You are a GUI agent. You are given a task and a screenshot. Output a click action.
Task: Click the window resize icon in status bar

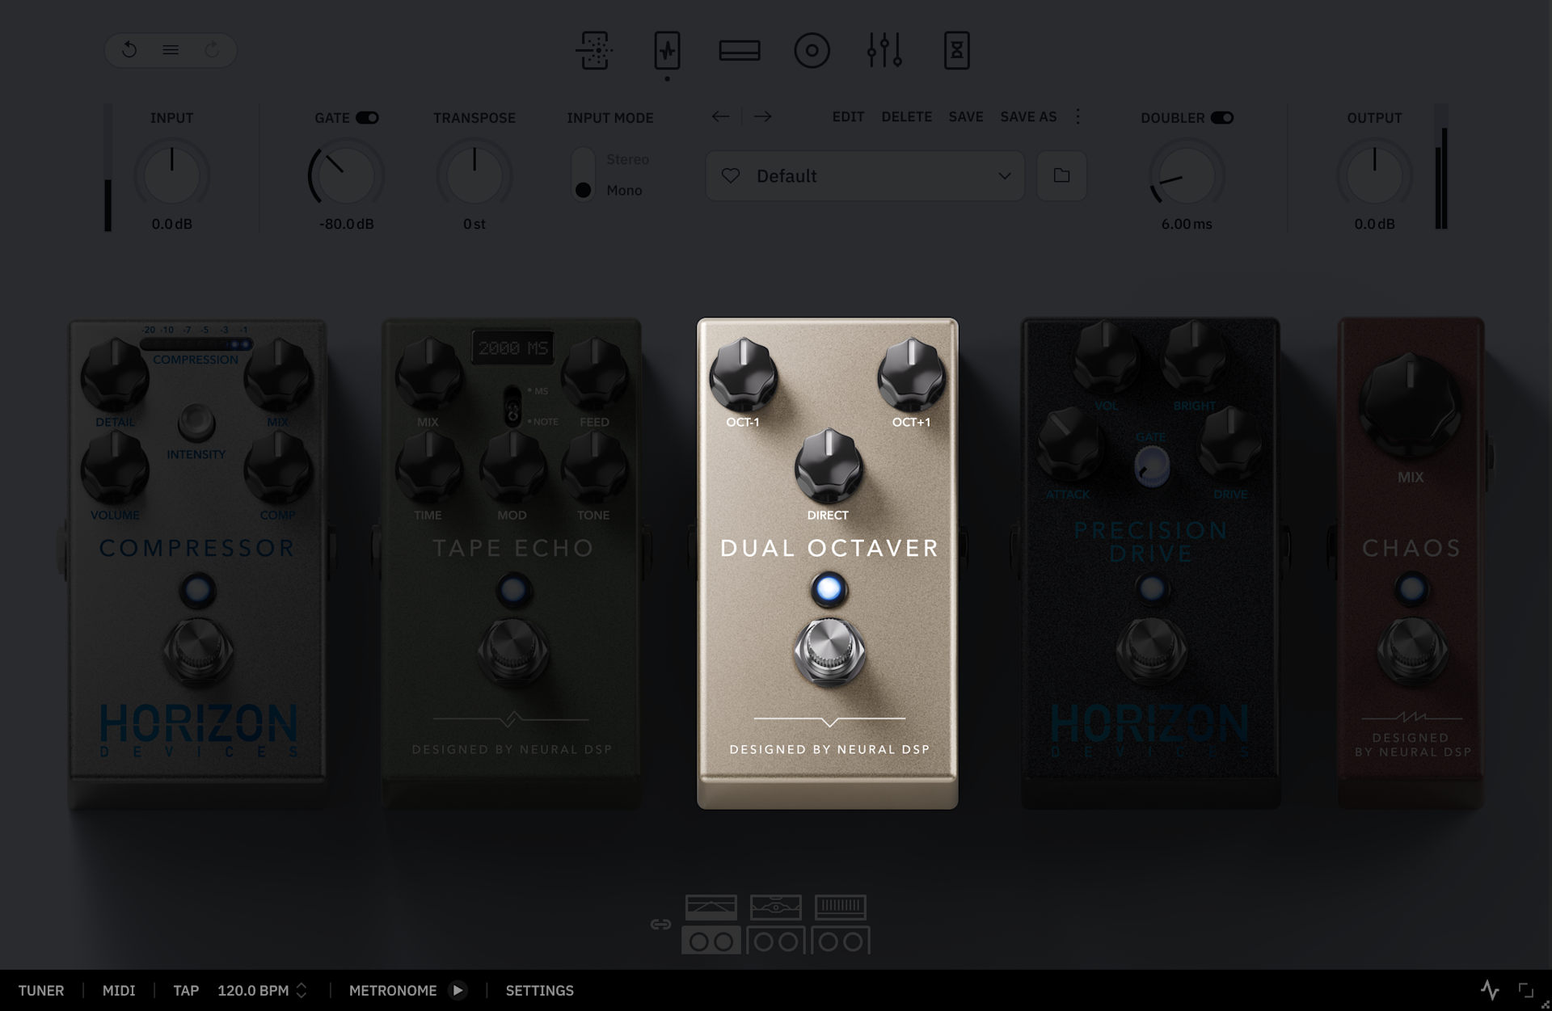click(x=1525, y=990)
